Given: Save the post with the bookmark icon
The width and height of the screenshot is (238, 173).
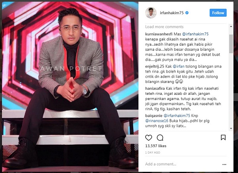Looking at the screenshot, I should tap(223, 137).
